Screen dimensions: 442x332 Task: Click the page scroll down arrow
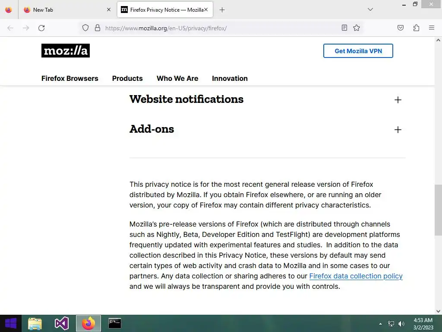(x=438, y=311)
